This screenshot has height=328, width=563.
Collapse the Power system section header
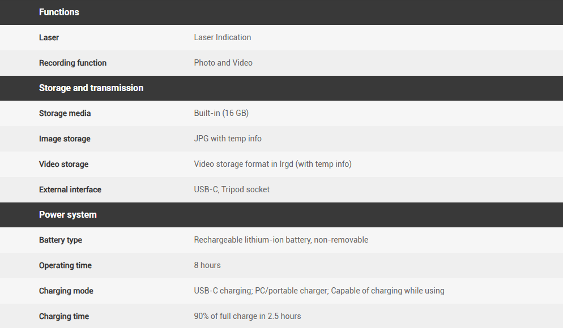[x=68, y=214]
